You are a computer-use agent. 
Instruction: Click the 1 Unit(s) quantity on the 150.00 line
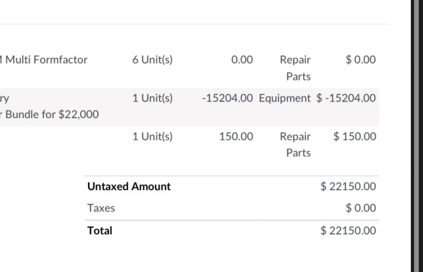coord(153,137)
